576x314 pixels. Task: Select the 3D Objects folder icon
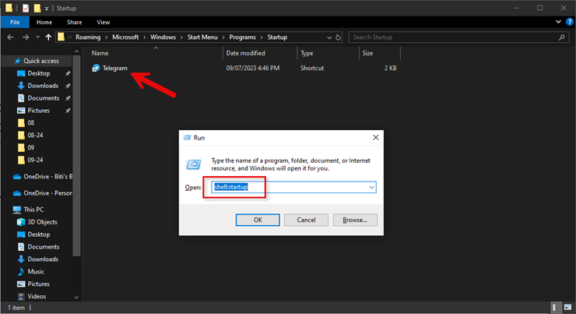tap(21, 222)
